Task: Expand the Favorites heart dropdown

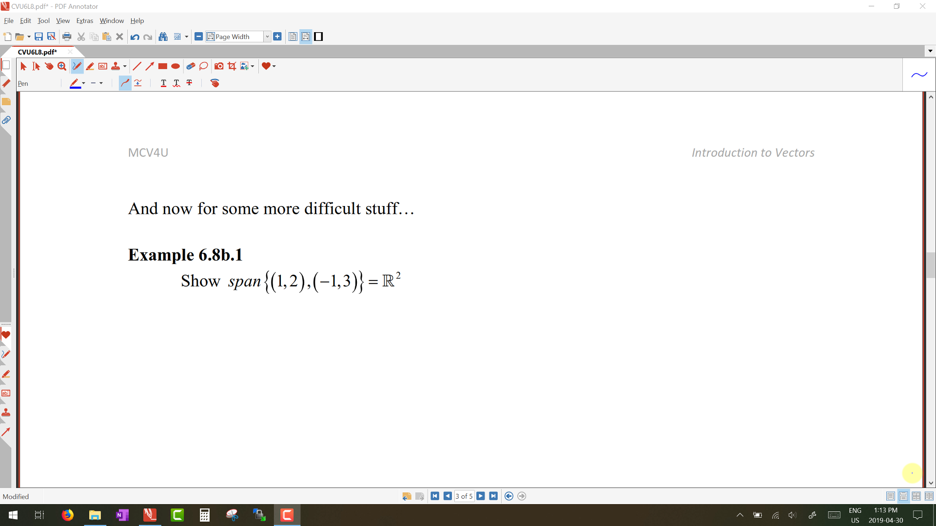Action: pos(274,66)
